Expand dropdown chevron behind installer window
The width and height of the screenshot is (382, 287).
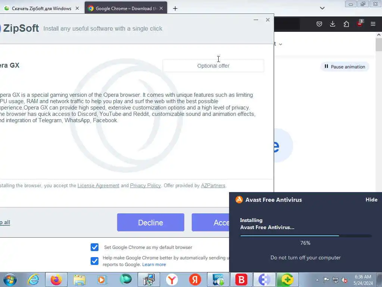click(x=281, y=44)
